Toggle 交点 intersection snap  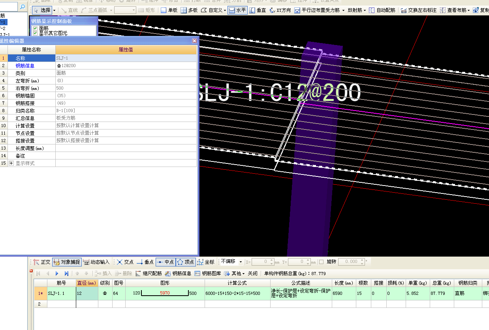pos(125,262)
